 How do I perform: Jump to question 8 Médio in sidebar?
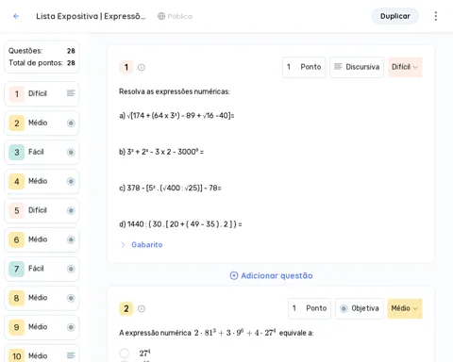pyautogui.click(x=42, y=298)
